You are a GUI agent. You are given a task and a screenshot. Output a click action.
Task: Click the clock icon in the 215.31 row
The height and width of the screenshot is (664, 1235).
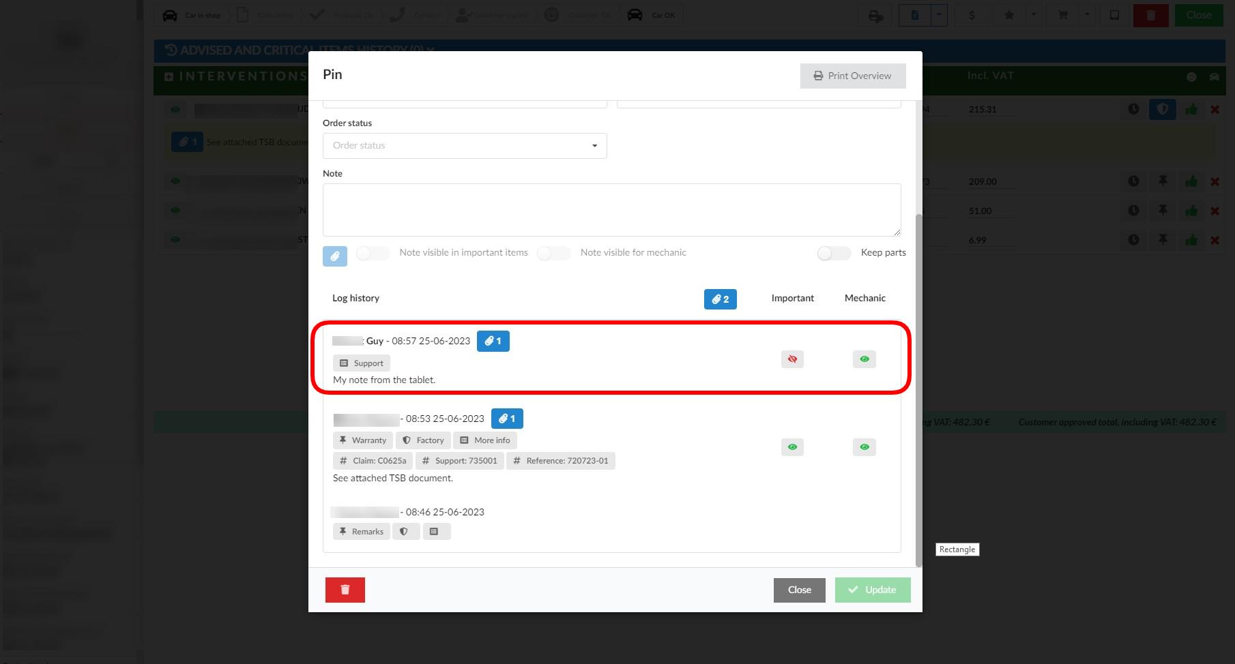point(1133,109)
